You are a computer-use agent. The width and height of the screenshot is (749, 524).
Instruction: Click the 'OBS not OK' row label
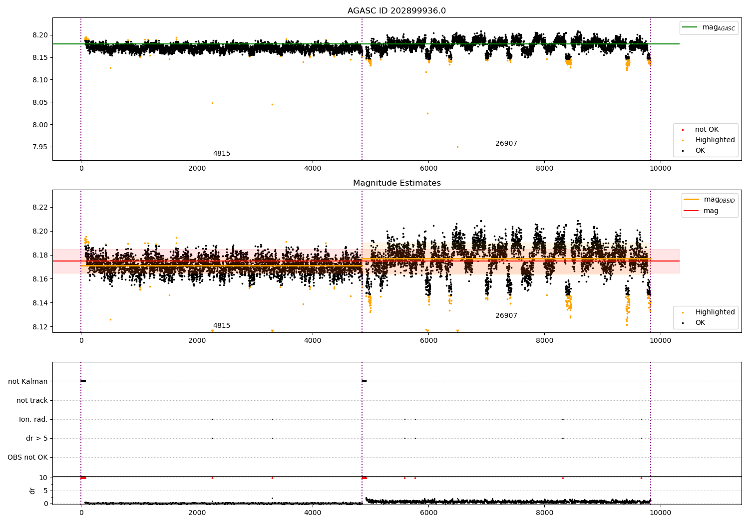click(27, 458)
